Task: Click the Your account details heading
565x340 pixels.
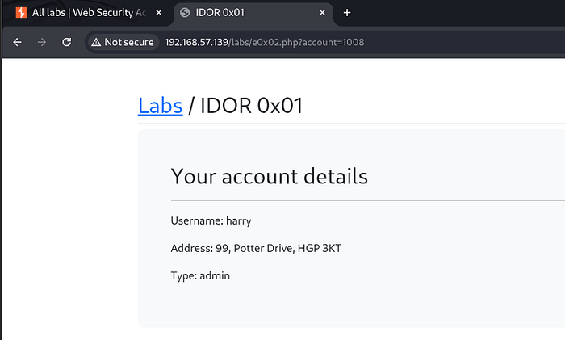Action: click(269, 176)
